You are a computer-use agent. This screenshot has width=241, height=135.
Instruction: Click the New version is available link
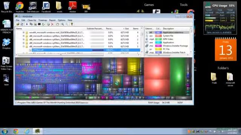click(219, 32)
